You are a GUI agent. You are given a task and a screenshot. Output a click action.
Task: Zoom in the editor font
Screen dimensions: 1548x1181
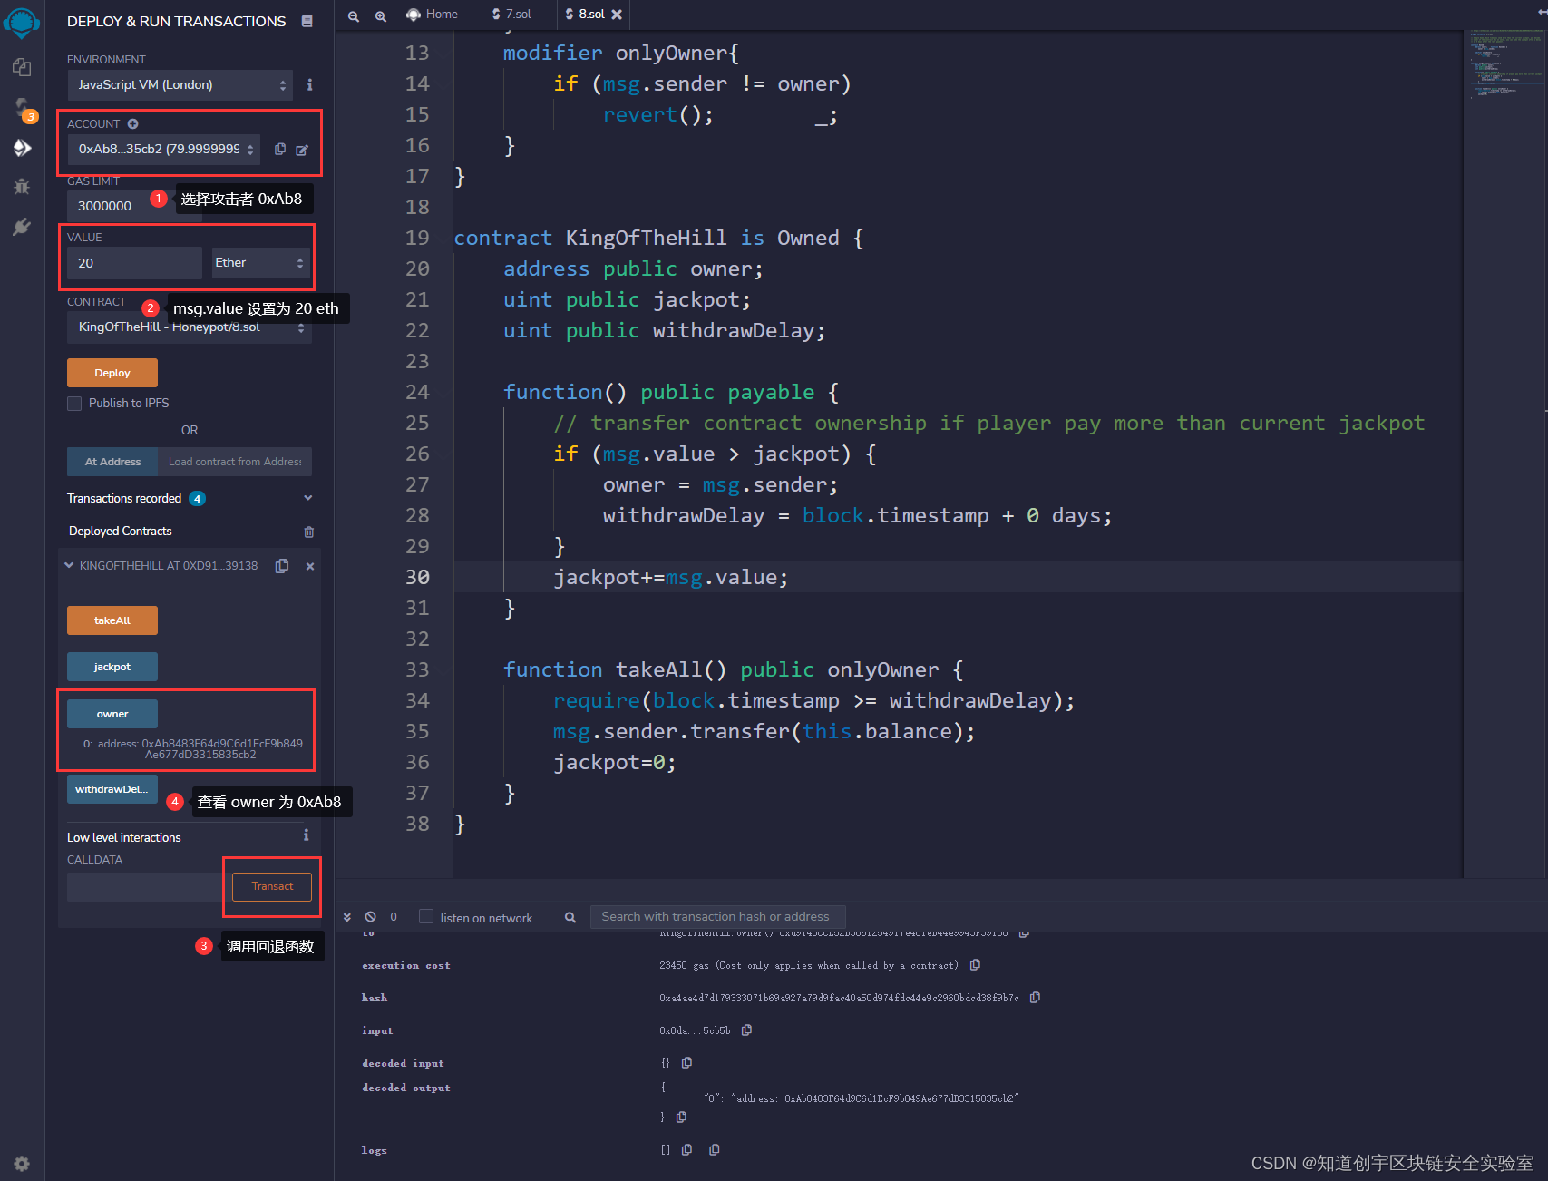381,15
